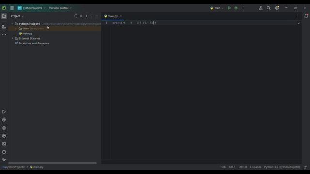Open Python 3.9 interpreter selector
310x174 pixels.
coord(282,167)
